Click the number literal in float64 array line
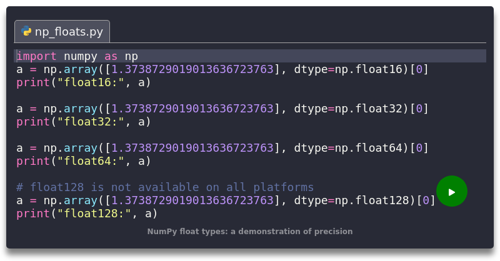Viewport: 500px width, 261px height. [192, 148]
